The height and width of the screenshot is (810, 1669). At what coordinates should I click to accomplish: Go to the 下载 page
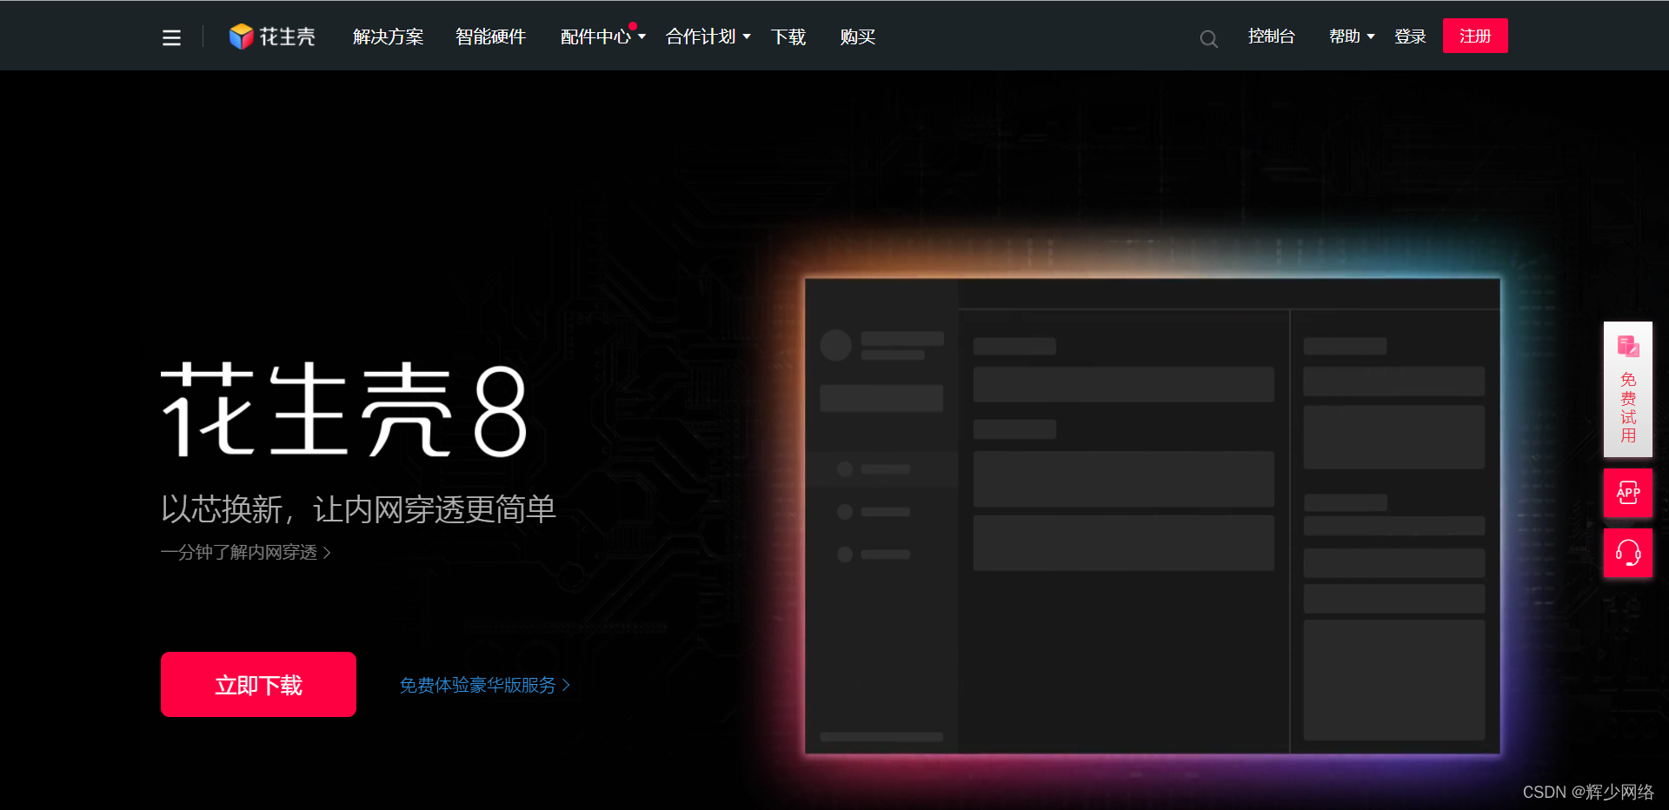(x=788, y=37)
